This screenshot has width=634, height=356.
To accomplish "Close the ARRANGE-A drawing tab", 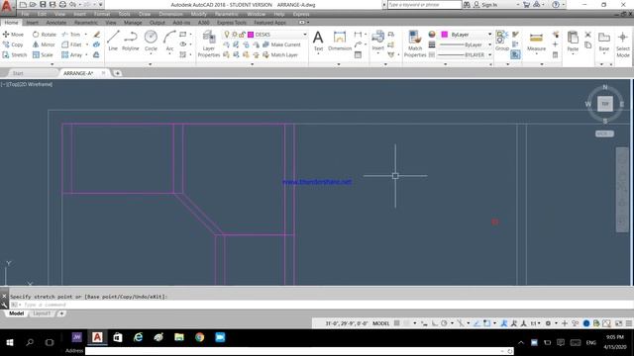I will tap(103, 73).
